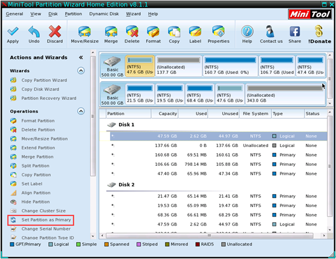Choose Hide Partition operation in sidebar
Screen dimensions: 336x259
point(36,202)
